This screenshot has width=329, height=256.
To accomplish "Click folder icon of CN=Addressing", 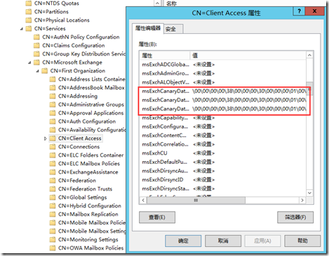I will pyautogui.click(x=53, y=96).
